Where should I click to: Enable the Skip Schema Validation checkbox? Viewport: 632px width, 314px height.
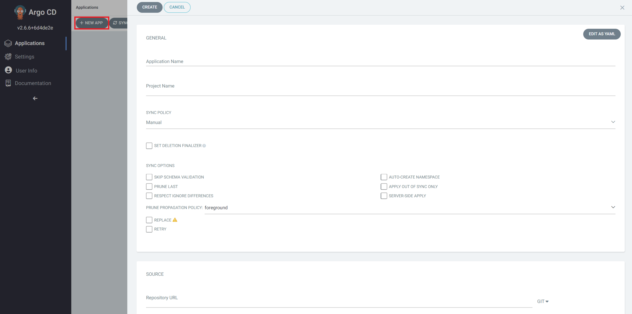(x=149, y=177)
